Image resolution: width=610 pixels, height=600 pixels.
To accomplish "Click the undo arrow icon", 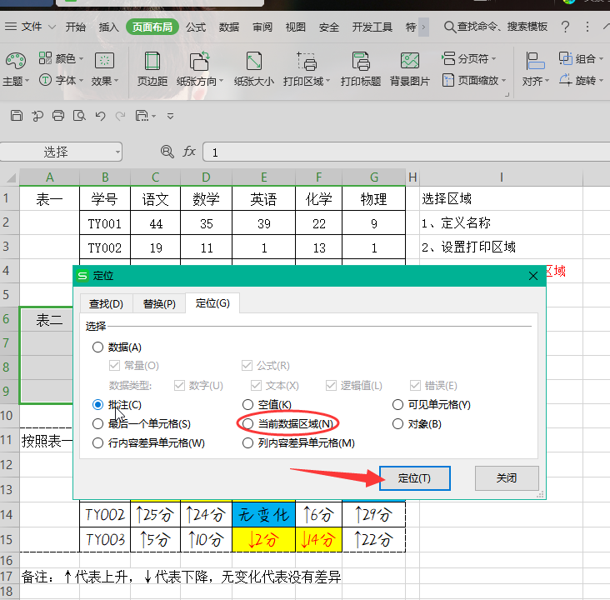I will pyautogui.click(x=100, y=116).
